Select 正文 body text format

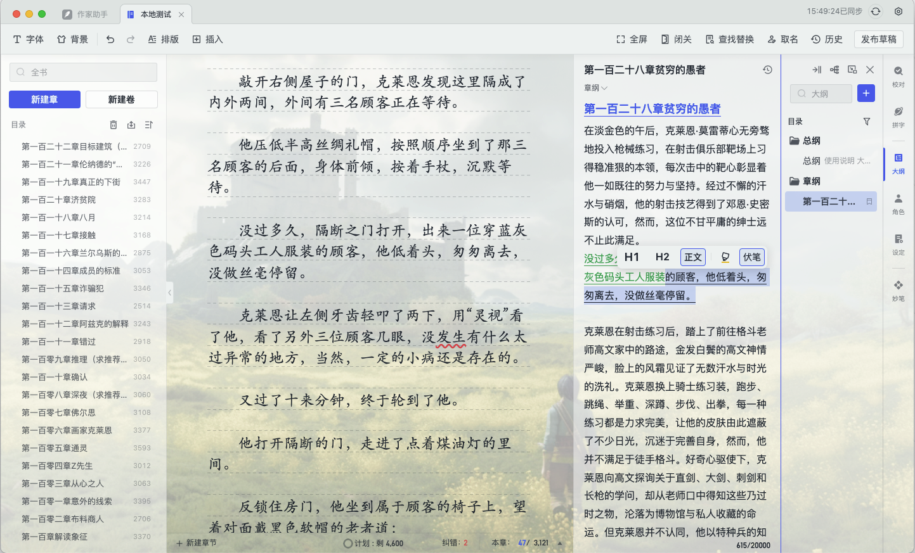tap(693, 257)
